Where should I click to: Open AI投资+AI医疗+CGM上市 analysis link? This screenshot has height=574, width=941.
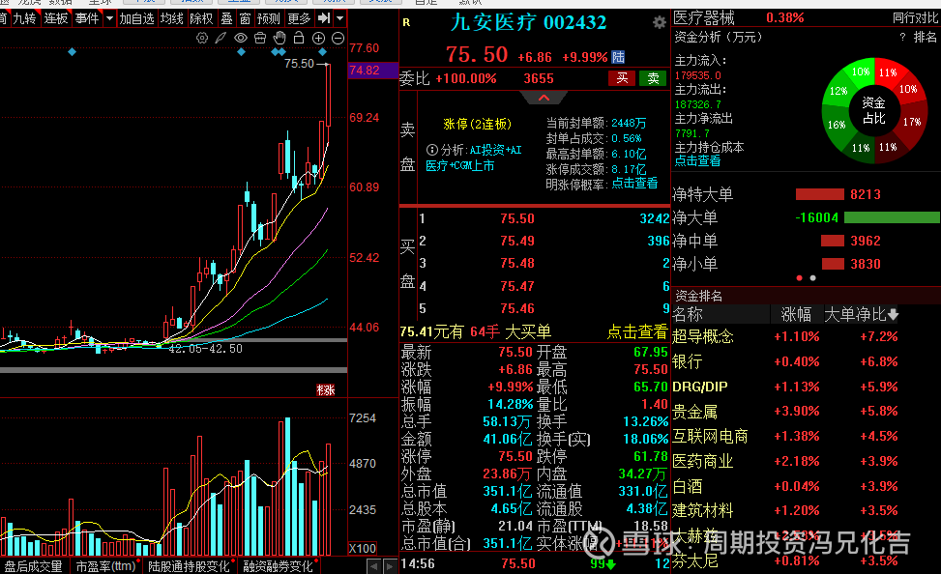(x=474, y=158)
